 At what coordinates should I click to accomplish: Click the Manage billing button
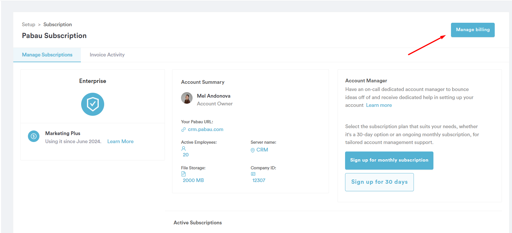[473, 30]
